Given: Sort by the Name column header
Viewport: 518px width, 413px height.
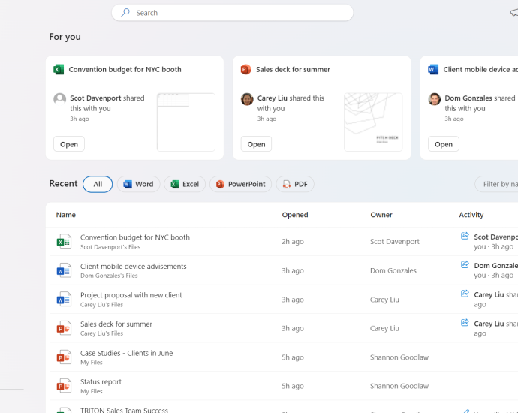Looking at the screenshot, I should 66,215.
